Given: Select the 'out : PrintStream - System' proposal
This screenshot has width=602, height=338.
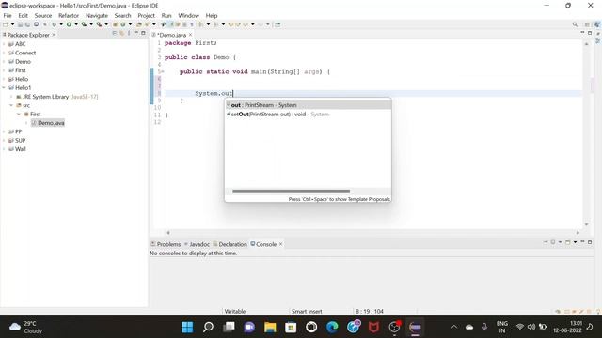Looking at the screenshot, I should tap(308, 105).
